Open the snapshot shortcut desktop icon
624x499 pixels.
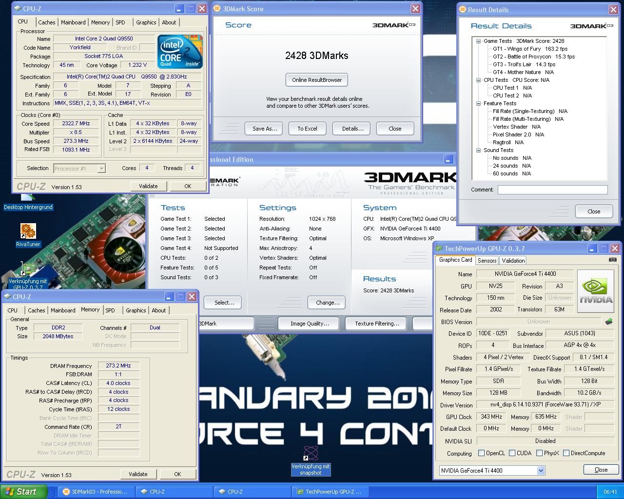point(311,461)
